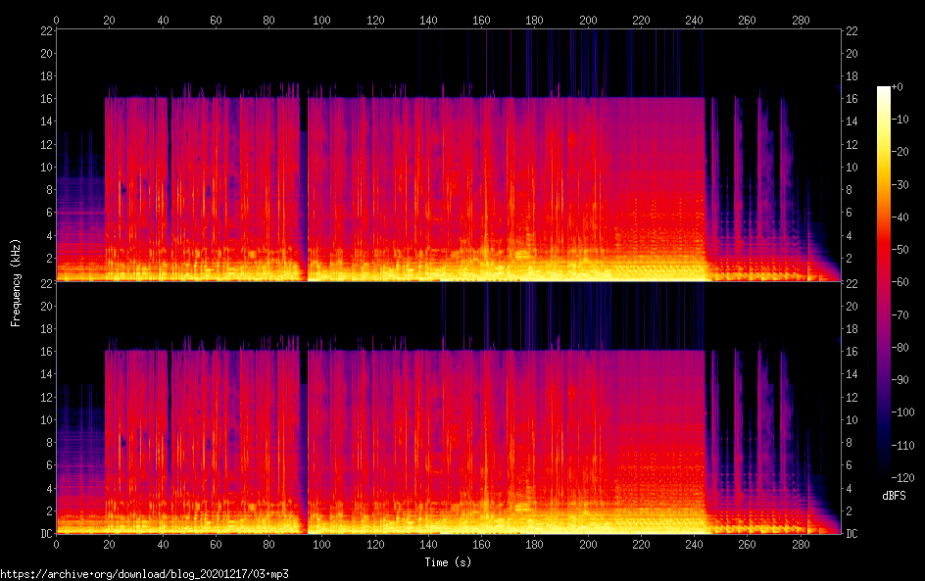
Task: Select the "Time (s)" axis label
Action: 448,562
